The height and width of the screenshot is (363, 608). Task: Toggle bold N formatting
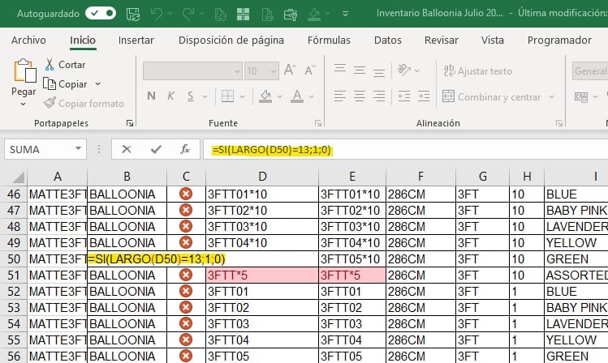point(151,96)
